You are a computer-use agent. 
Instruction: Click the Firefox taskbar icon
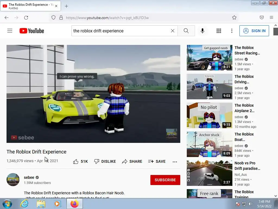click(74, 204)
